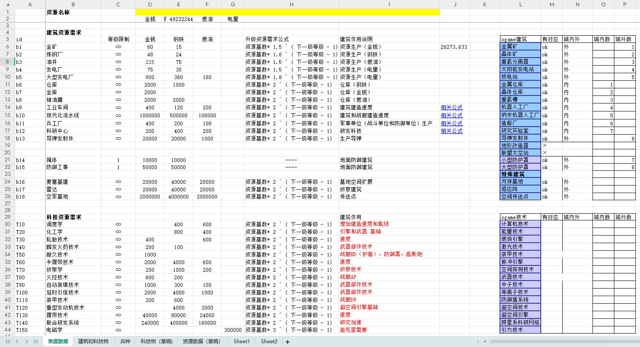
Task: Select column header D
Action: point(150,5)
